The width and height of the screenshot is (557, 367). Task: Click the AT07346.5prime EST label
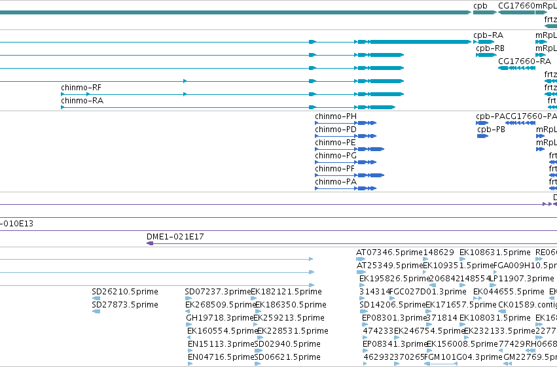pyautogui.click(x=389, y=253)
